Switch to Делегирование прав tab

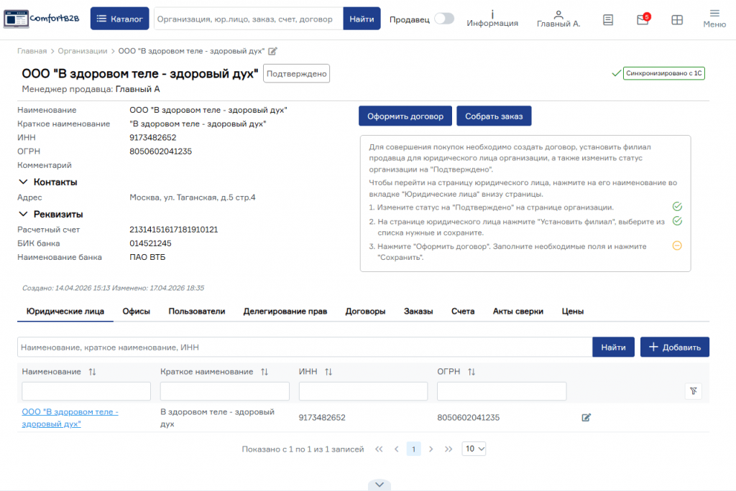[285, 312]
